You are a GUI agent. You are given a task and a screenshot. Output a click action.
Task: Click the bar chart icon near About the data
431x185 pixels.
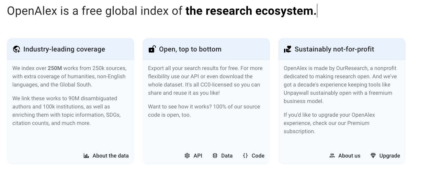point(86,155)
